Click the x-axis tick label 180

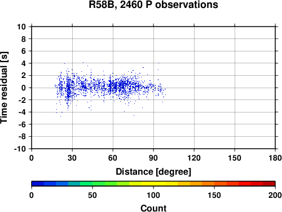[275, 158]
